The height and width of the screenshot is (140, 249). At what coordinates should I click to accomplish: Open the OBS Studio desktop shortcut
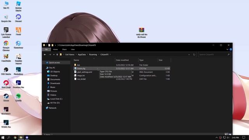point(6,71)
